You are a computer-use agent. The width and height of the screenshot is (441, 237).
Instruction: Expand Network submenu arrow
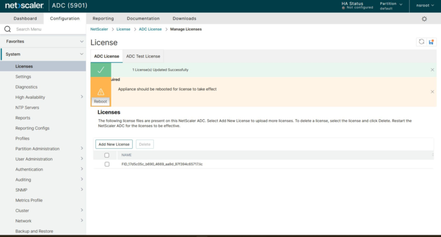pyautogui.click(x=82, y=220)
